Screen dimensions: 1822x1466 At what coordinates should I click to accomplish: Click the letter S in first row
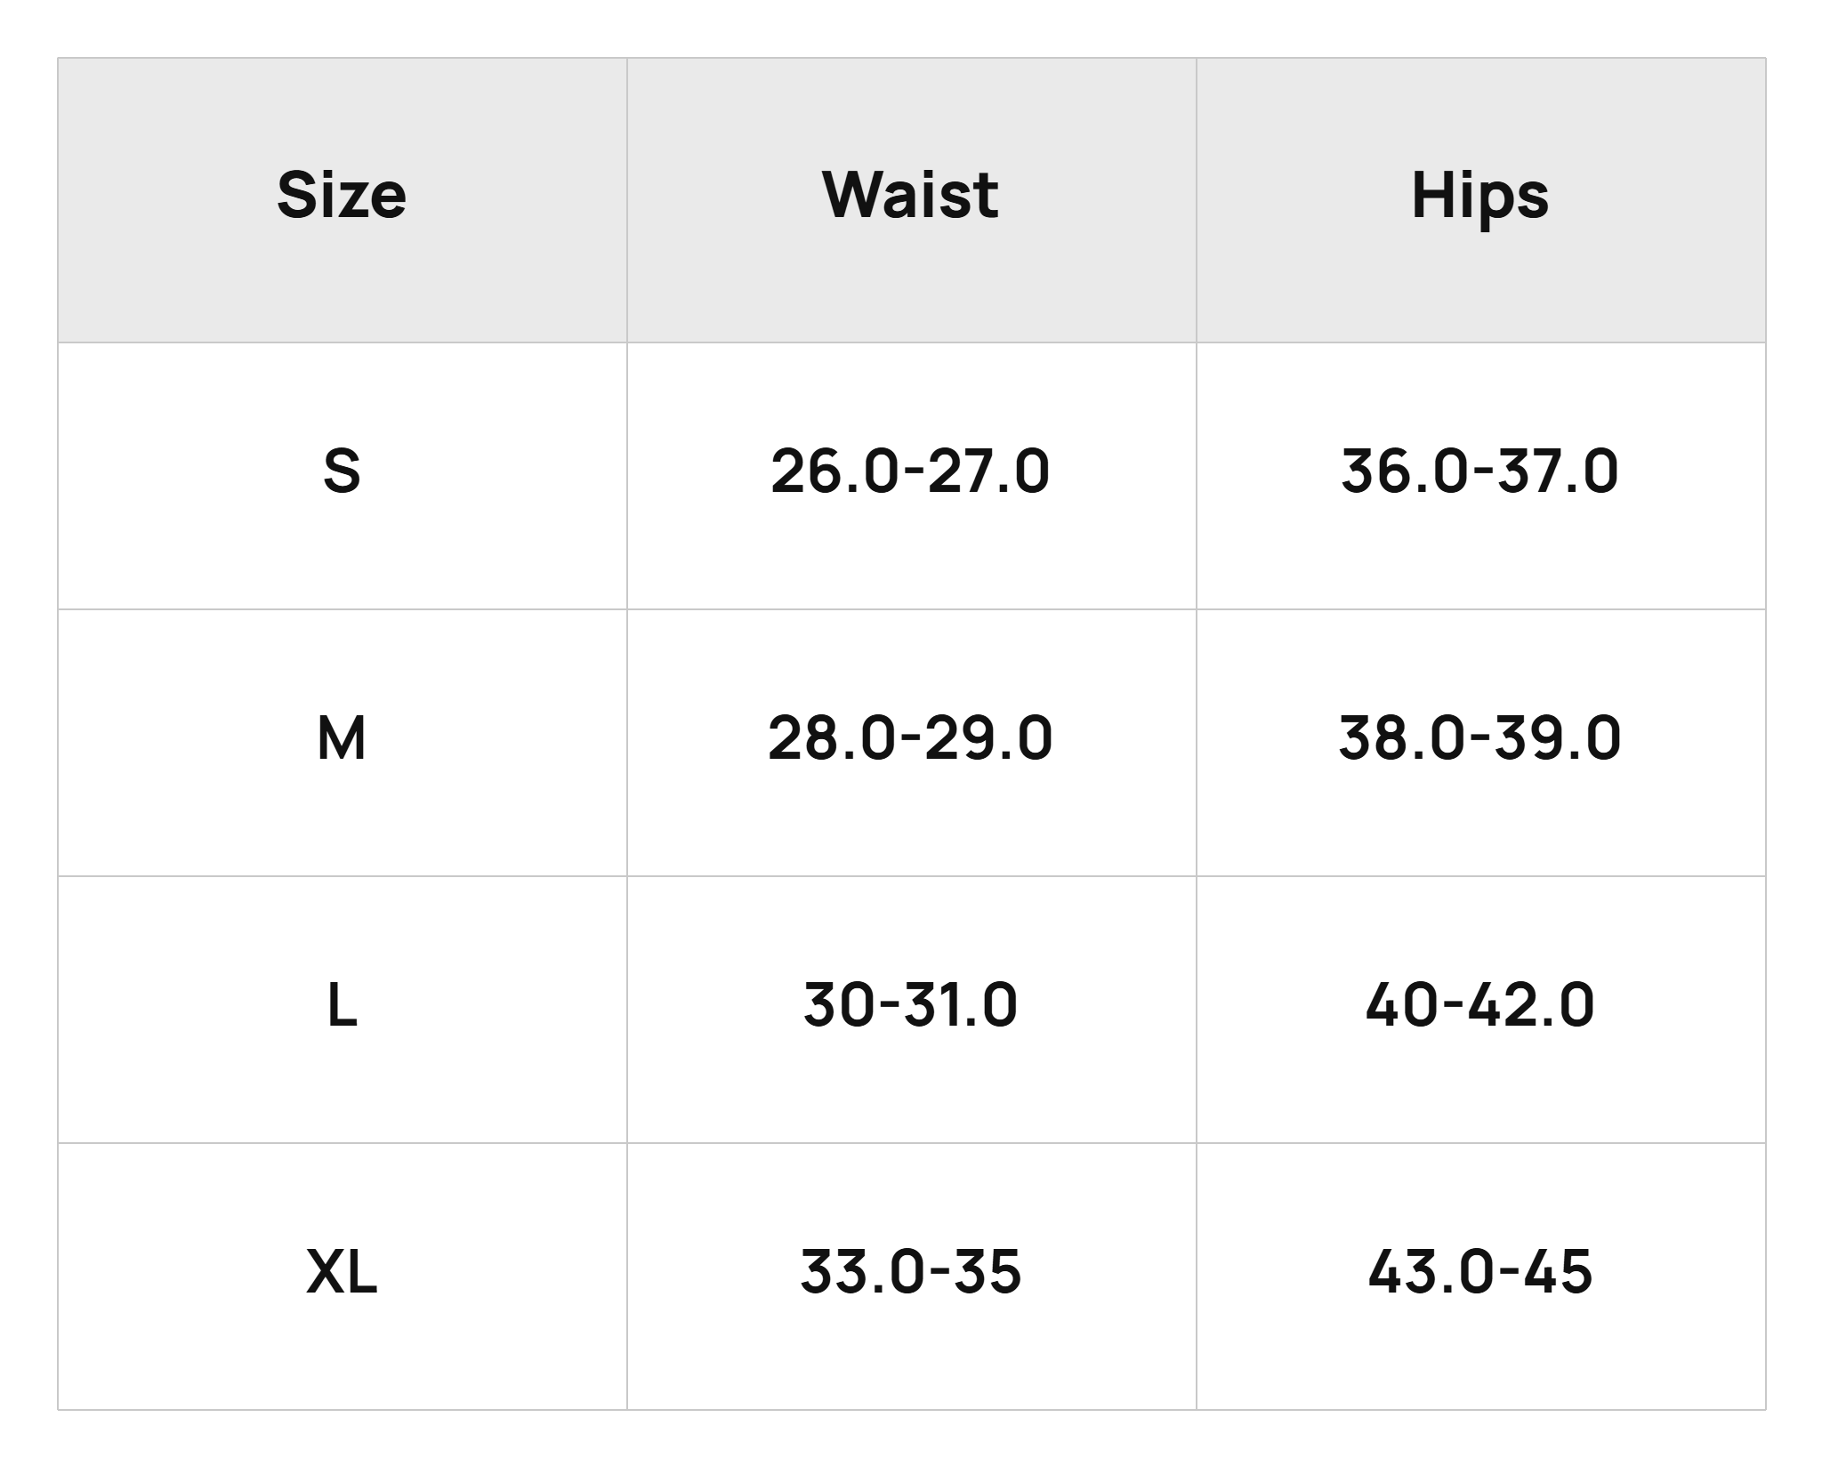[x=342, y=471]
